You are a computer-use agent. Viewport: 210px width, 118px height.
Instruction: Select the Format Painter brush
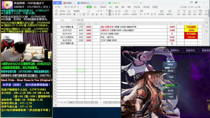click(69, 11)
